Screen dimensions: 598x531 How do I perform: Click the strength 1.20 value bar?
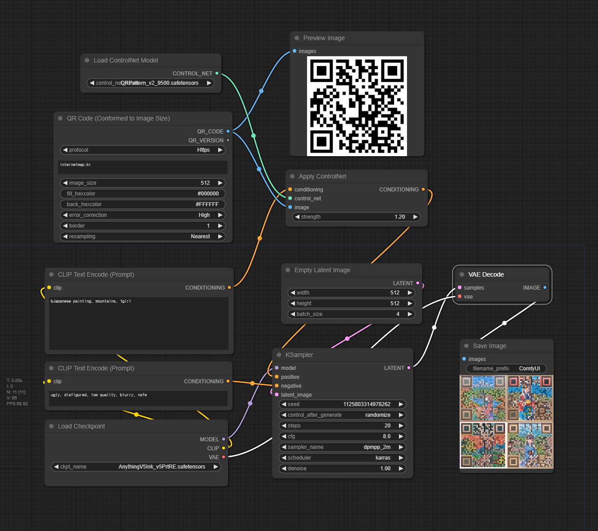point(356,217)
